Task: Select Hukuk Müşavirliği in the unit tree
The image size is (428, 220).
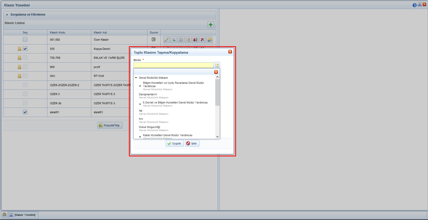Action: (x=149, y=127)
